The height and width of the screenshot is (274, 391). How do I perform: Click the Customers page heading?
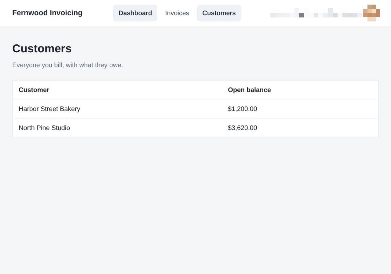coord(42,48)
